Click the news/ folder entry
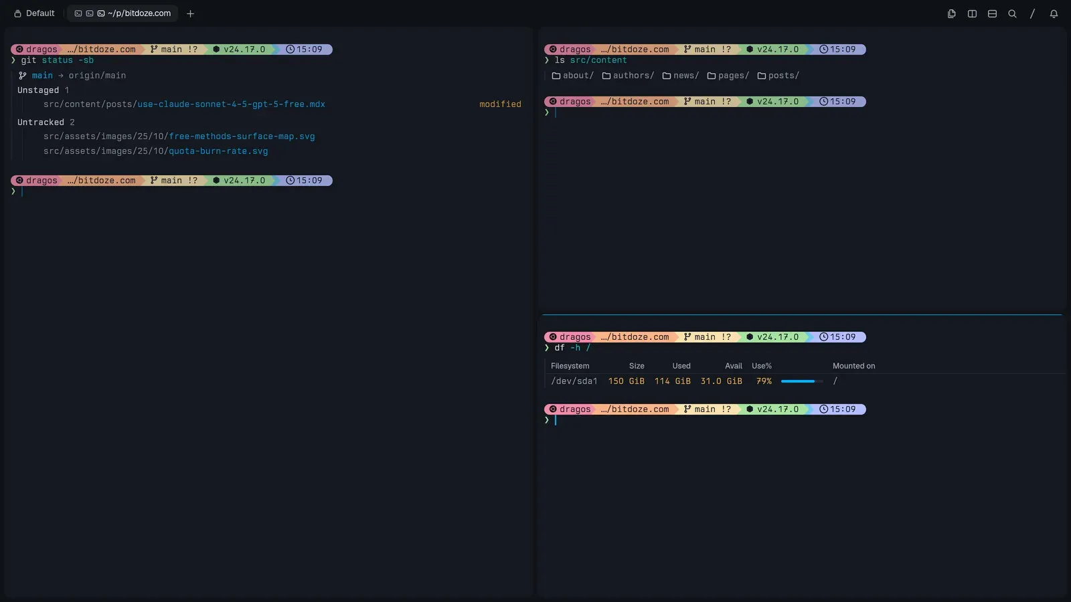This screenshot has height=602, width=1071. point(680,76)
